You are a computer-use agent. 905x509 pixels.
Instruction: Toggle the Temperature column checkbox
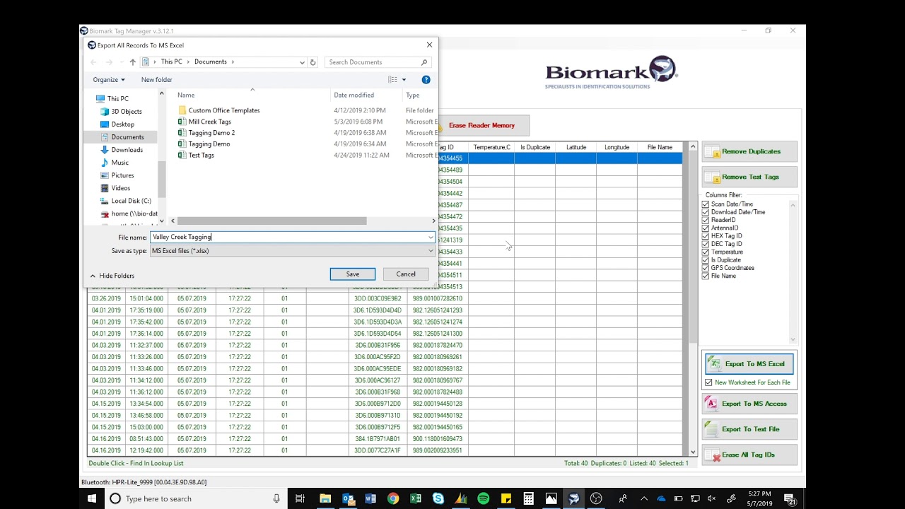click(706, 252)
